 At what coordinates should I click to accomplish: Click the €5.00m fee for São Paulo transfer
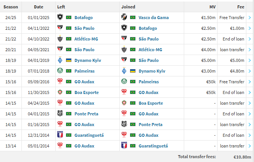(237, 60)
